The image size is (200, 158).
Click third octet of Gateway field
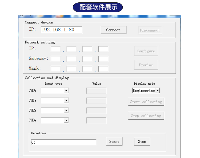coord(87,59)
